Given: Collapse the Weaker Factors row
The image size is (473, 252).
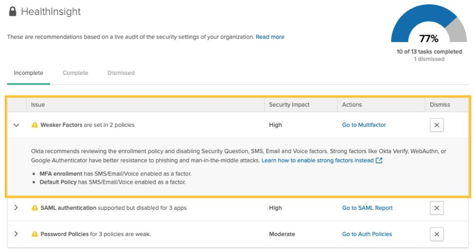Looking at the screenshot, I should click(16, 125).
